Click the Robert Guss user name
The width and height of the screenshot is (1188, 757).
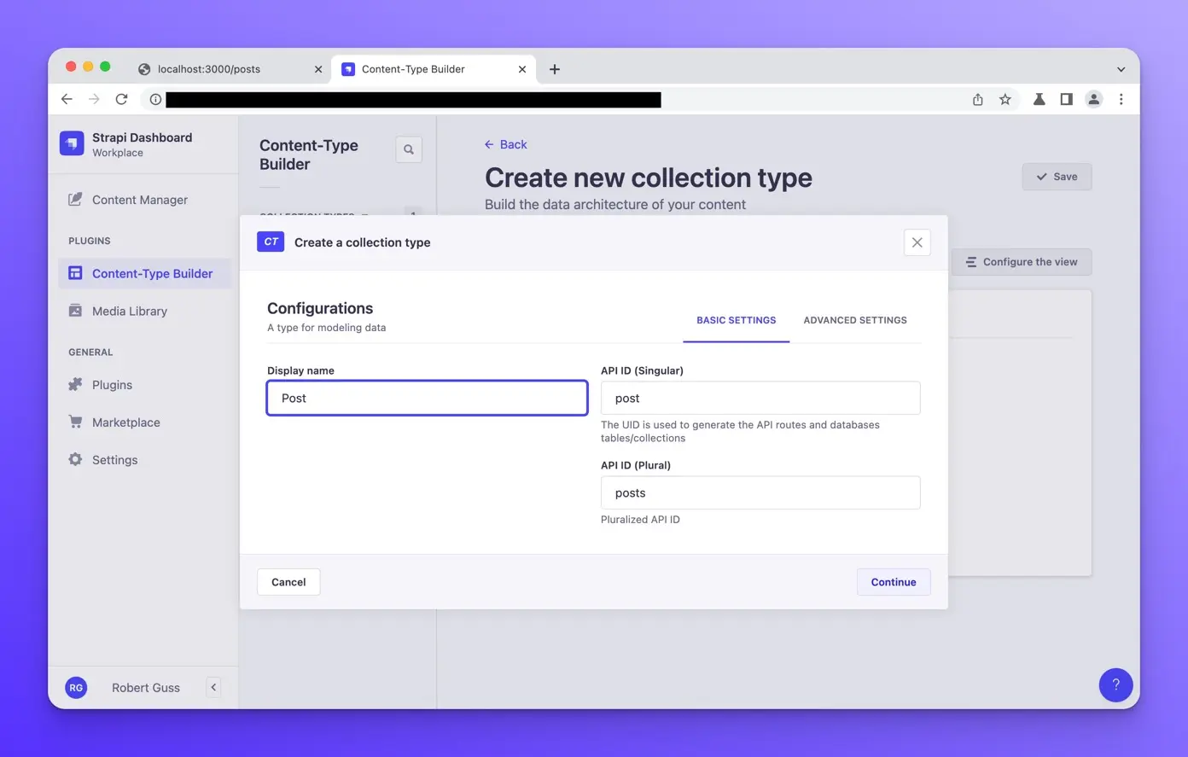[146, 688]
